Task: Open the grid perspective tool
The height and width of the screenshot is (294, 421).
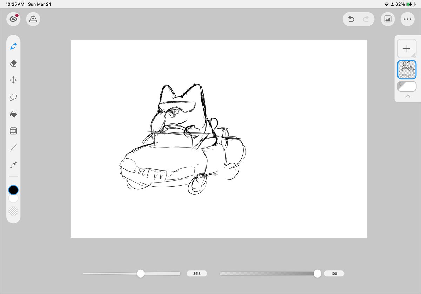Action: pos(13,131)
